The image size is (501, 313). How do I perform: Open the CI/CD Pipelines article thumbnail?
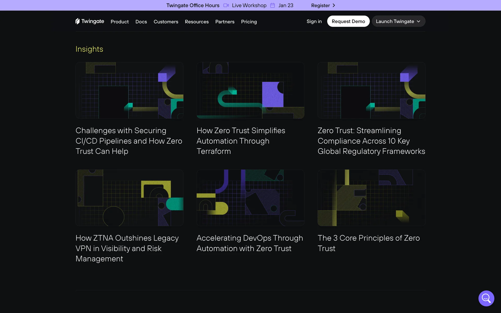coord(129,90)
